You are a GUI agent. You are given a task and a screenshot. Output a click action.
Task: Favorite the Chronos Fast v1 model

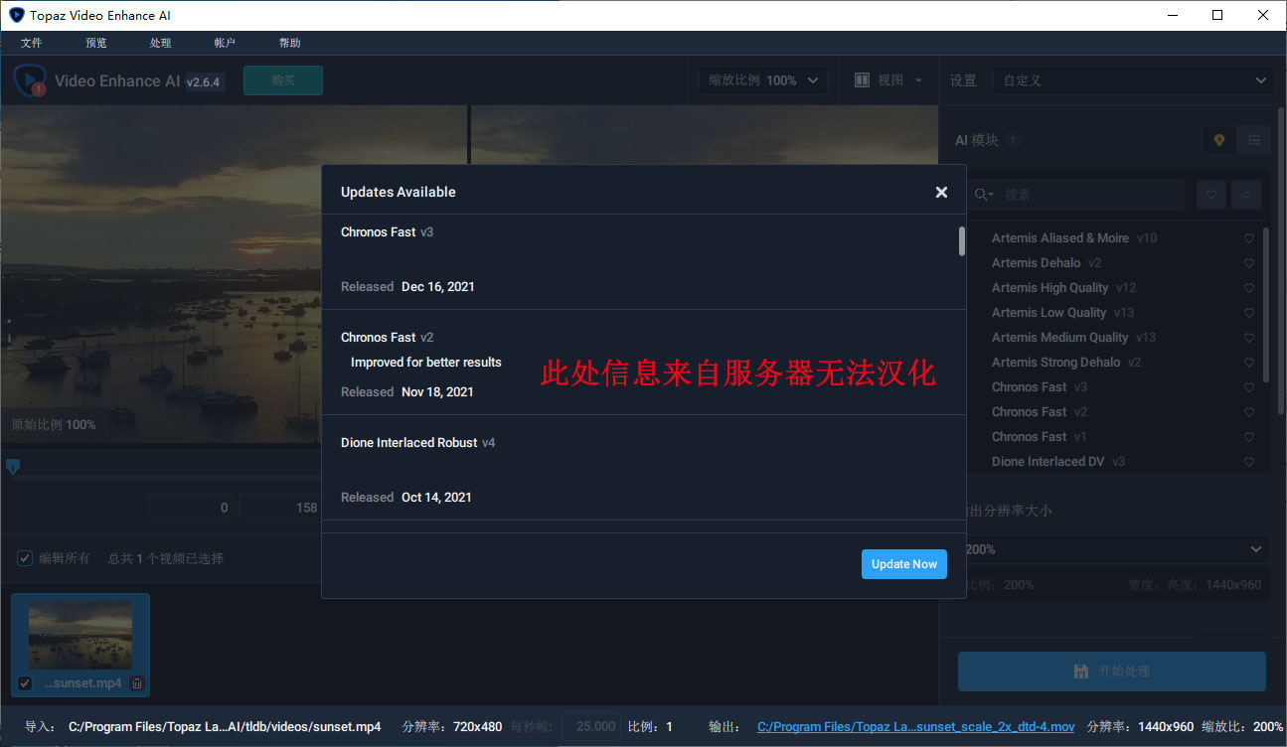pos(1249,437)
